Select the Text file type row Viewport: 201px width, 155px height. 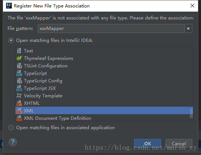tap(104, 51)
